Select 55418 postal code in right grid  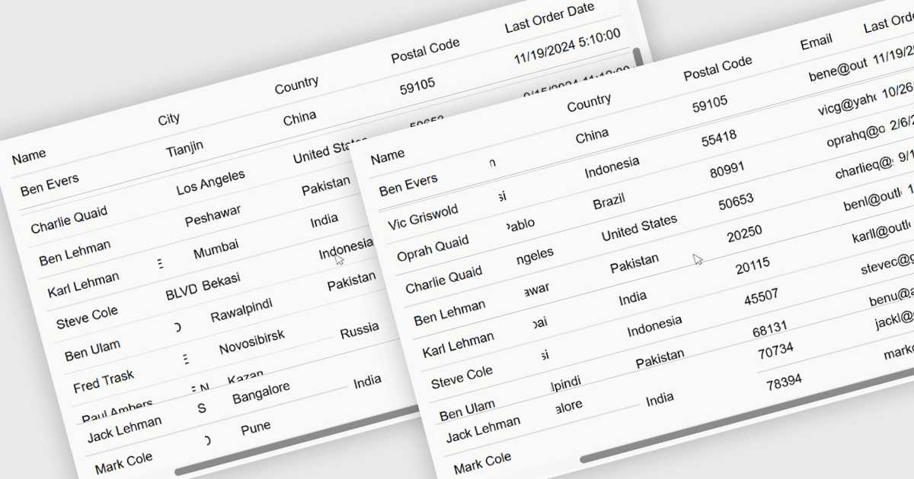pos(719,138)
